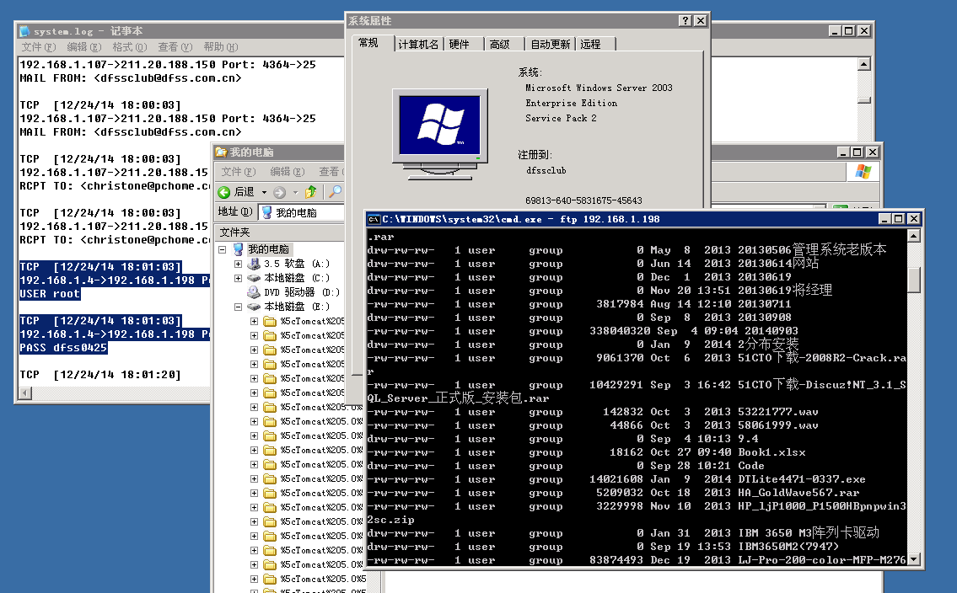Select the DVD 驱动器 (D:) drive icon
The width and height of the screenshot is (957, 593).
click(253, 292)
